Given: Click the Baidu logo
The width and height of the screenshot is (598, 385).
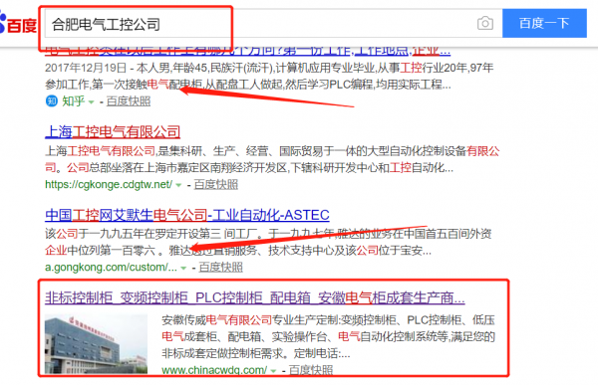Looking at the screenshot, I should click(18, 24).
